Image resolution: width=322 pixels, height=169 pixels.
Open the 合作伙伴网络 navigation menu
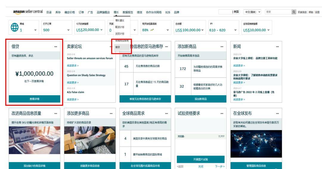click(154, 12)
